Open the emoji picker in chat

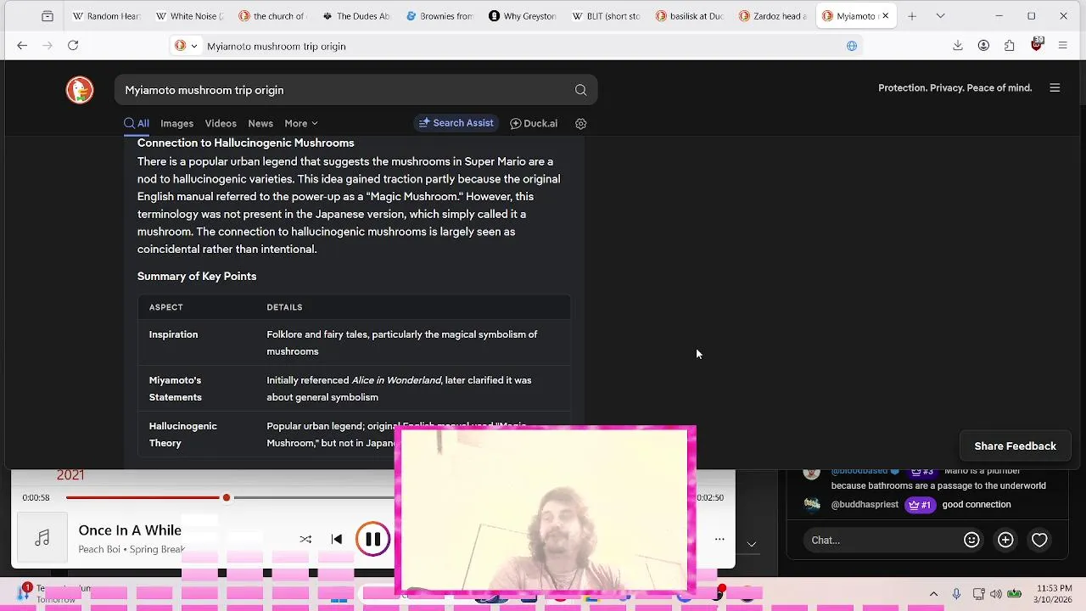[971, 540]
